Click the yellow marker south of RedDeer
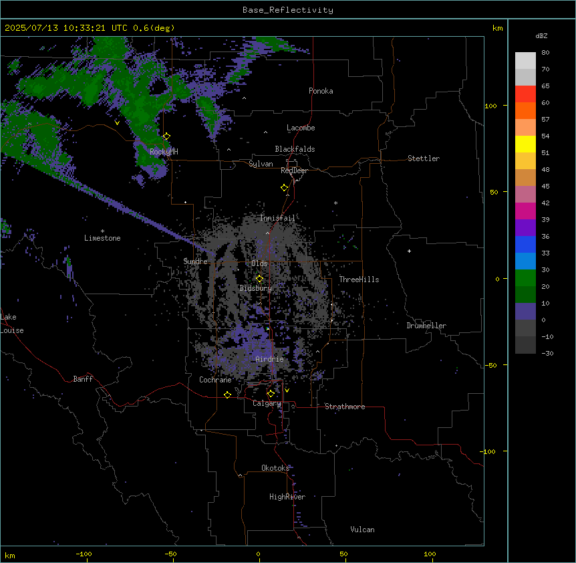Image resolution: width=576 pixels, height=563 pixels. [285, 188]
